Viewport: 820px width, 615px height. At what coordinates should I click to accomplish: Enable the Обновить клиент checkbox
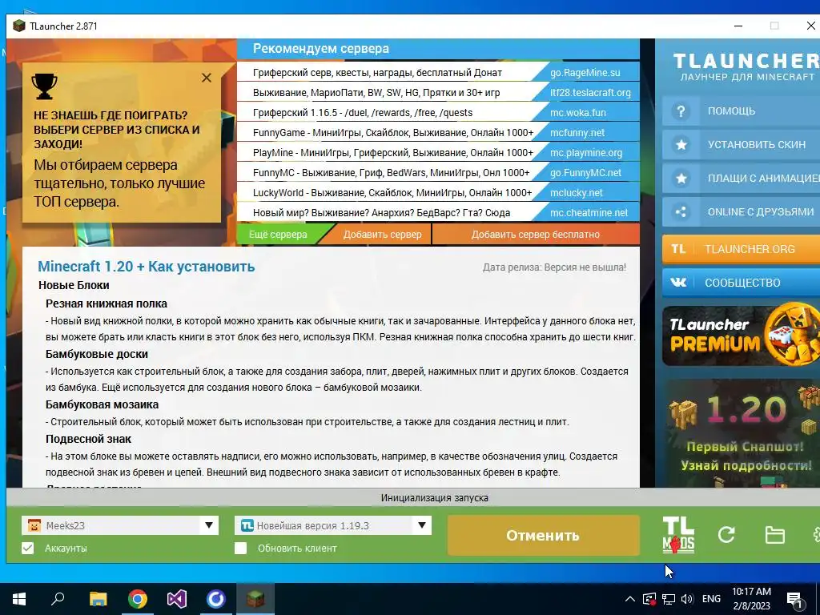click(240, 548)
